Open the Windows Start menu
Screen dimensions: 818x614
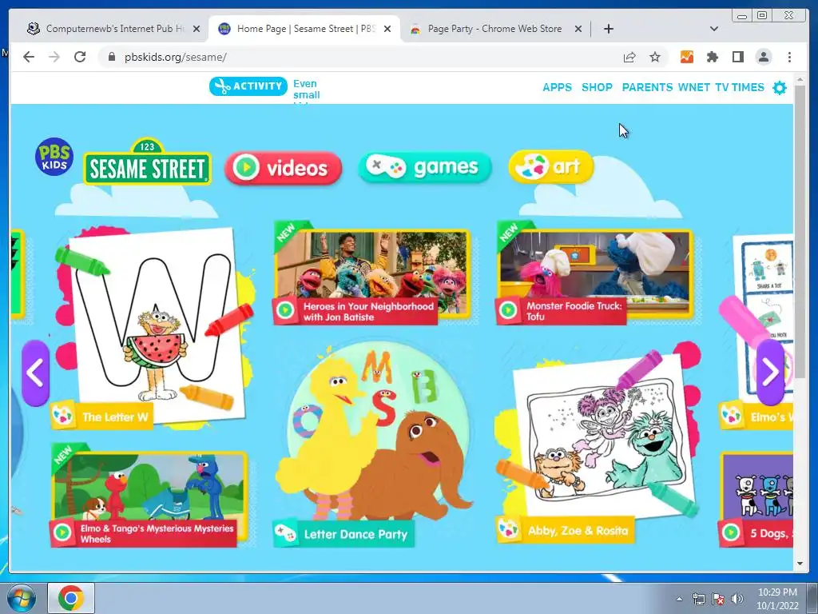click(x=21, y=598)
